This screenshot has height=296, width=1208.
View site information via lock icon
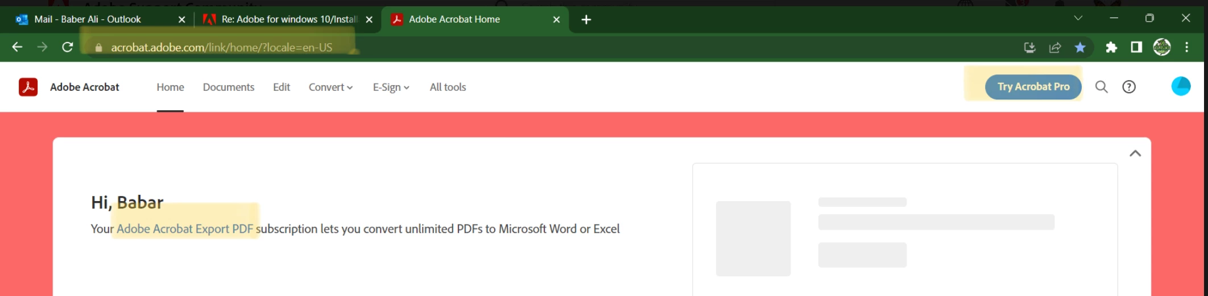98,48
